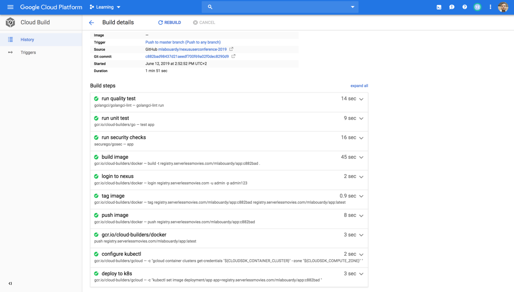
Task: Click success checkmark of login to nexus
Action: point(96,176)
